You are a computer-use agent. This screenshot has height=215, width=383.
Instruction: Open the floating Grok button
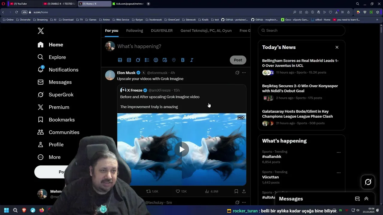pyautogui.click(x=368, y=182)
